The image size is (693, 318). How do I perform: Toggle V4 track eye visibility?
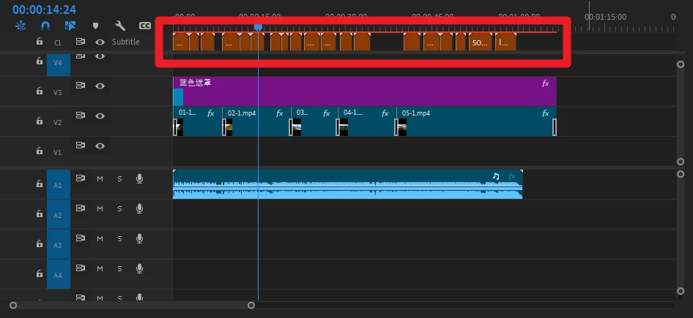(100, 56)
